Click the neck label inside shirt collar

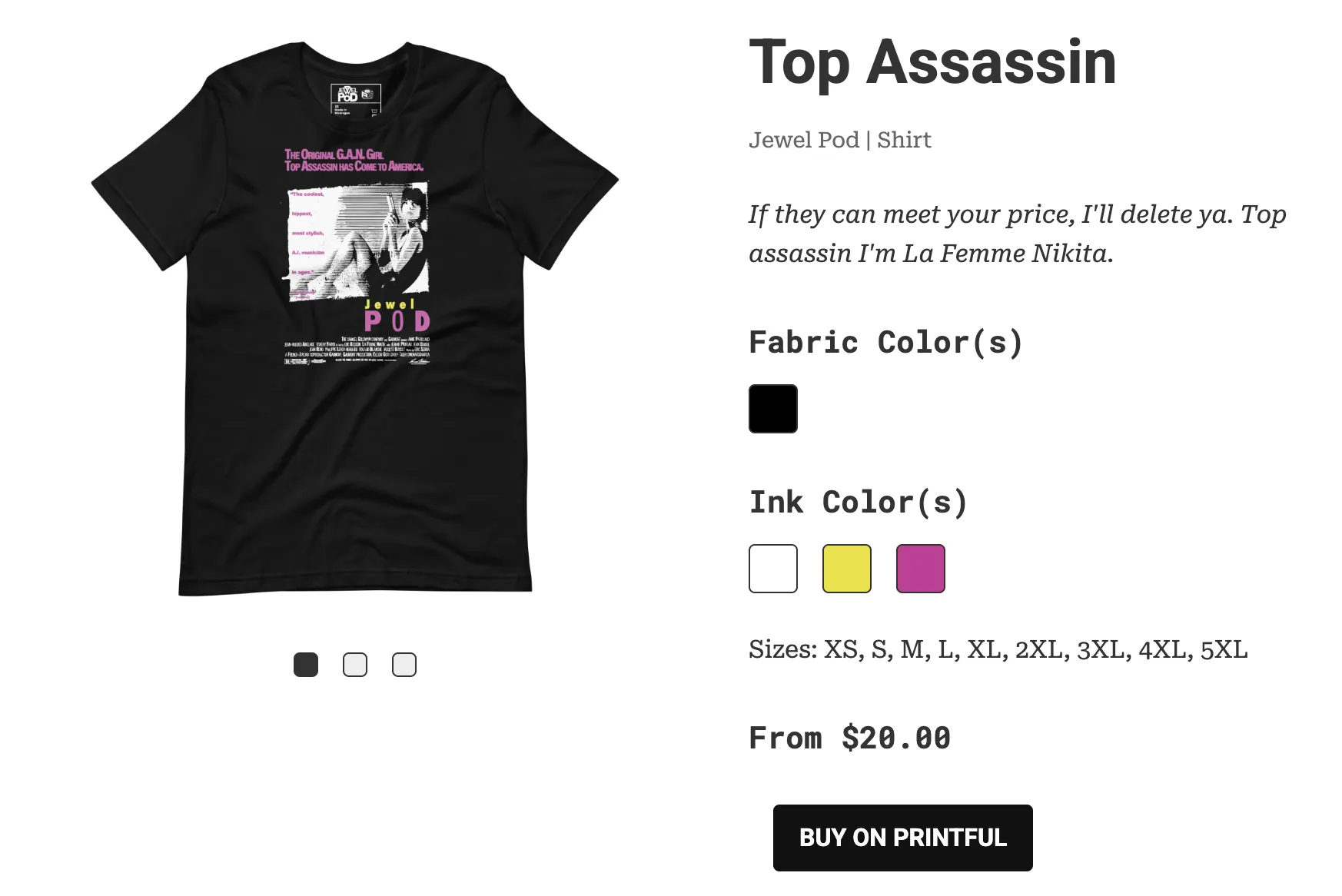pos(355,99)
